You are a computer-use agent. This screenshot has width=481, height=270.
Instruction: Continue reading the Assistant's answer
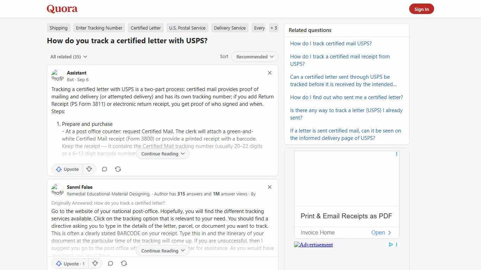(x=162, y=154)
